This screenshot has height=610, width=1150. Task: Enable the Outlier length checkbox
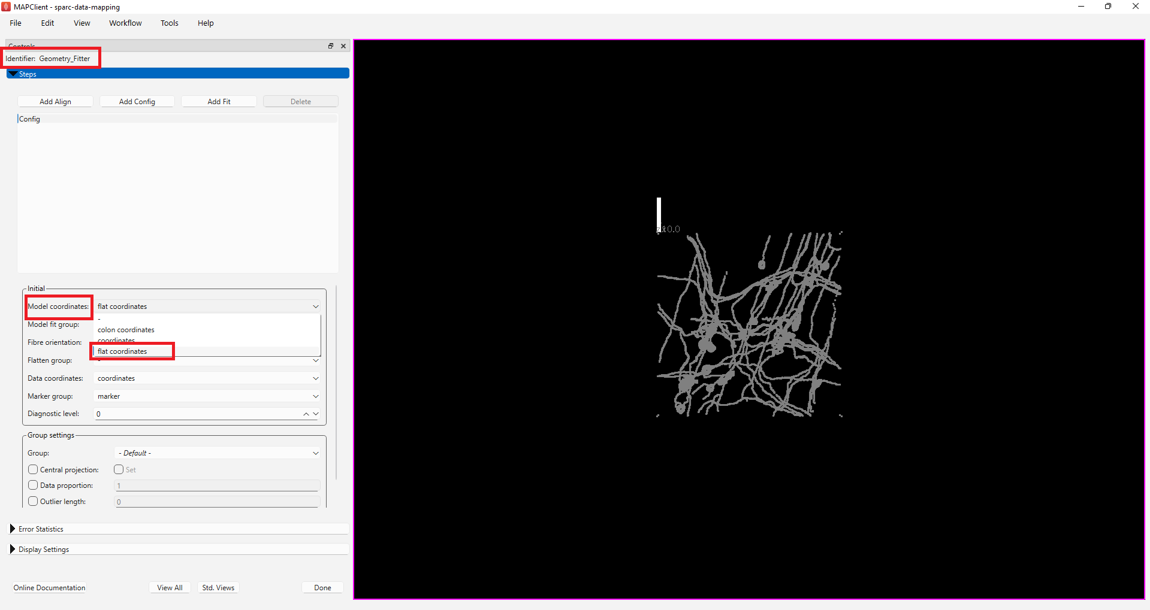[x=33, y=502]
